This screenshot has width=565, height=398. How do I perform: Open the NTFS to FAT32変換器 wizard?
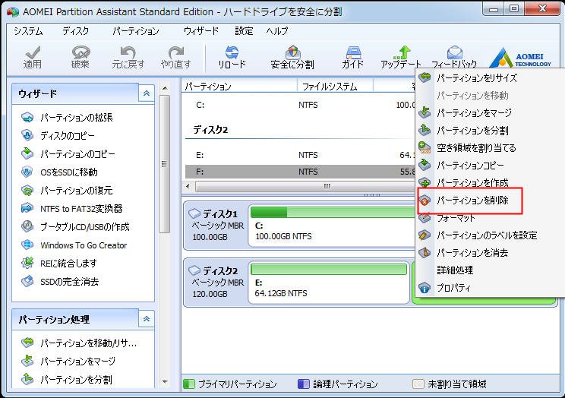pyautogui.click(x=81, y=208)
